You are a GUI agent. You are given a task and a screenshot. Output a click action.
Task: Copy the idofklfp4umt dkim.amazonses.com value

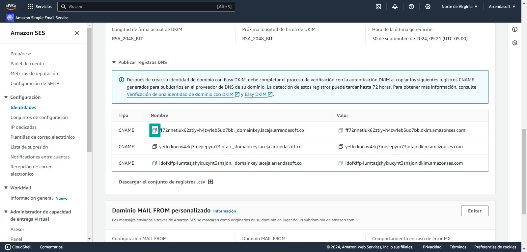pyautogui.click(x=341, y=163)
